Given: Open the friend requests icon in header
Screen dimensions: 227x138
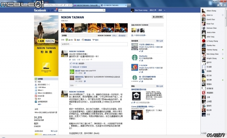Looking at the screenshot, I should pos(49,10).
